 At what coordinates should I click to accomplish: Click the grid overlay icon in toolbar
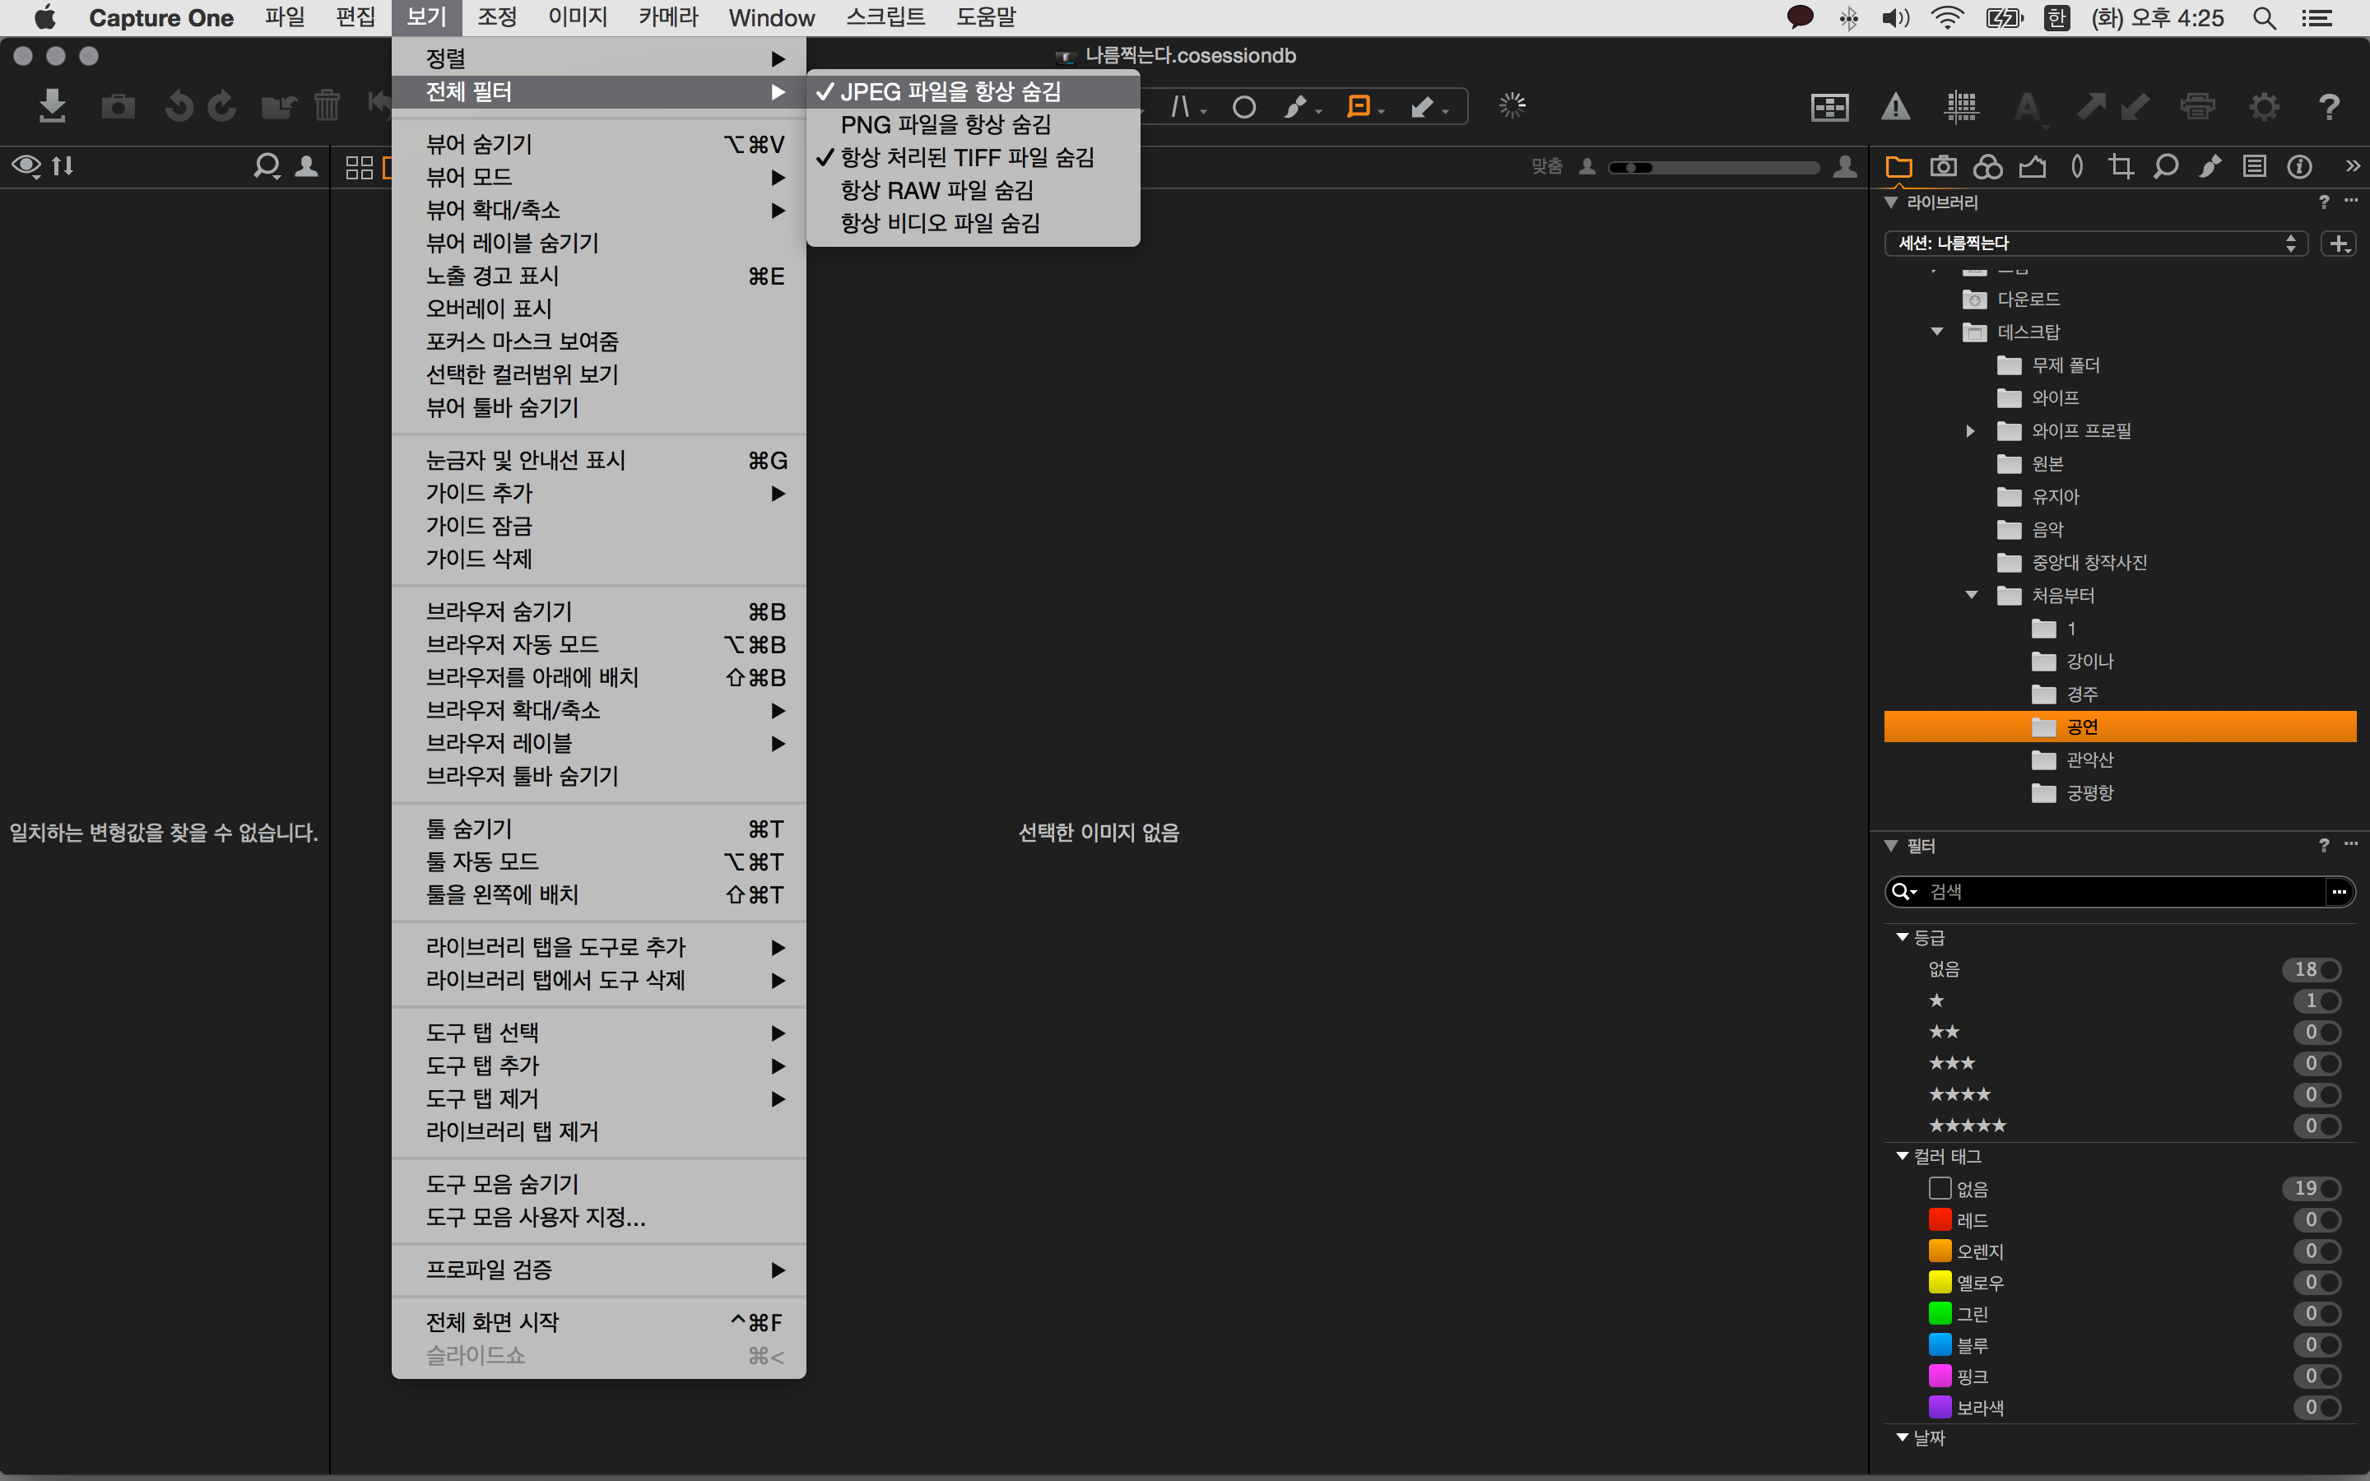1962,106
